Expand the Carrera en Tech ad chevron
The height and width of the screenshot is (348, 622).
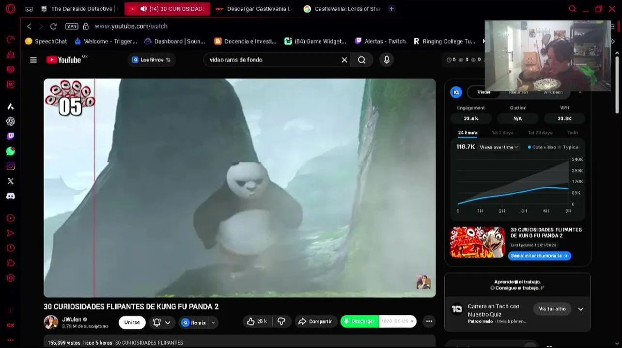(x=581, y=309)
